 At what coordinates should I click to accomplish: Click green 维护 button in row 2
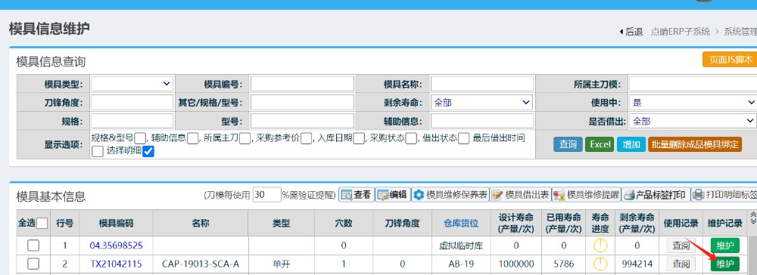point(724,264)
